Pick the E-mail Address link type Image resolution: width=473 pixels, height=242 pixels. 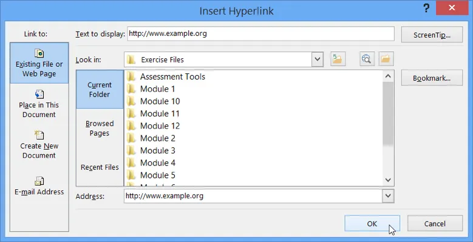click(39, 186)
